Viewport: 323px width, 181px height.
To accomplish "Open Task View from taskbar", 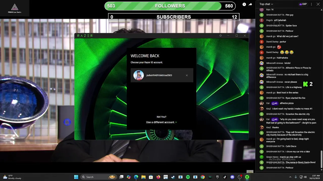I will point(121,177).
